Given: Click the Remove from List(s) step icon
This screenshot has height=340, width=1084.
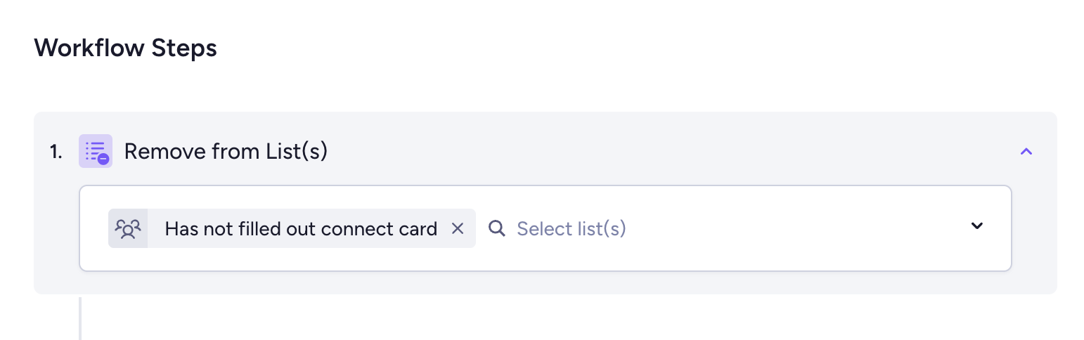Looking at the screenshot, I should point(96,151).
